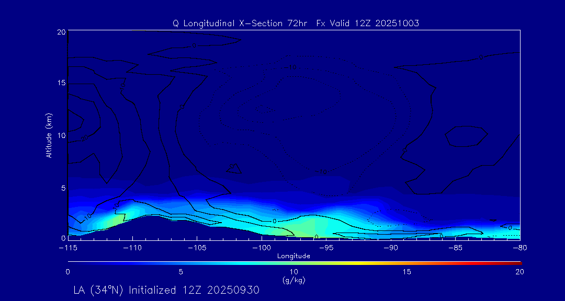The width and height of the screenshot is (565, 301).
Task: Click the dark red end of colorbar
Action: (x=517, y=263)
